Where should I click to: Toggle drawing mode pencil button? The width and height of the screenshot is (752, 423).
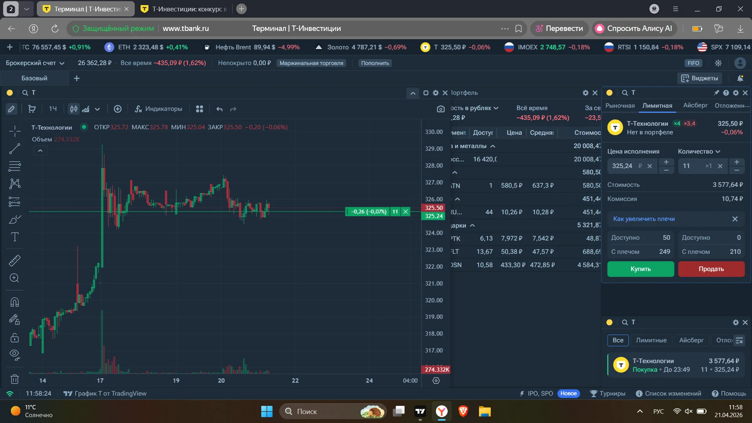(11, 109)
